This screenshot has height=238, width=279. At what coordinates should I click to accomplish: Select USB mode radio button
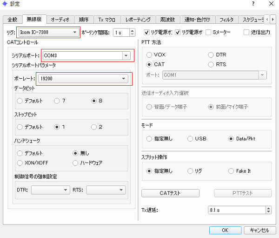click(x=191, y=139)
